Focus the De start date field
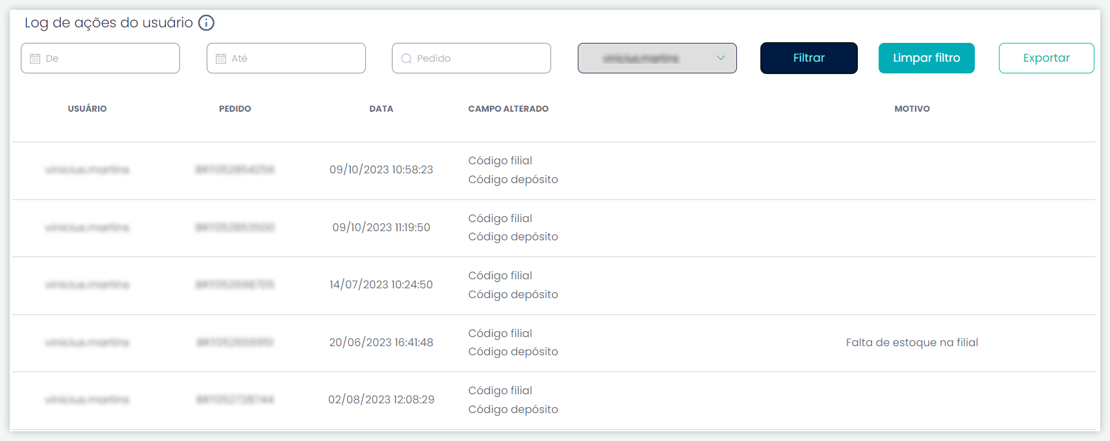The width and height of the screenshot is (1110, 441). tap(100, 58)
